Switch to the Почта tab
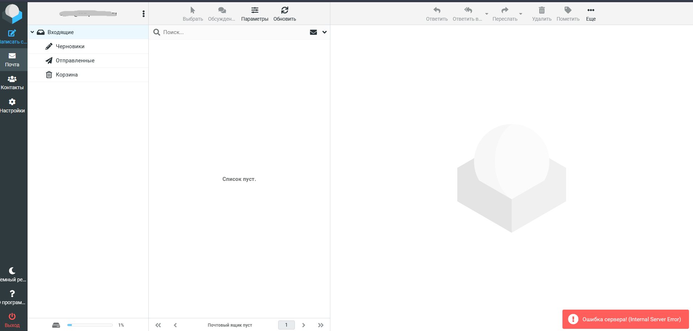The height and width of the screenshot is (331, 693). click(12, 60)
